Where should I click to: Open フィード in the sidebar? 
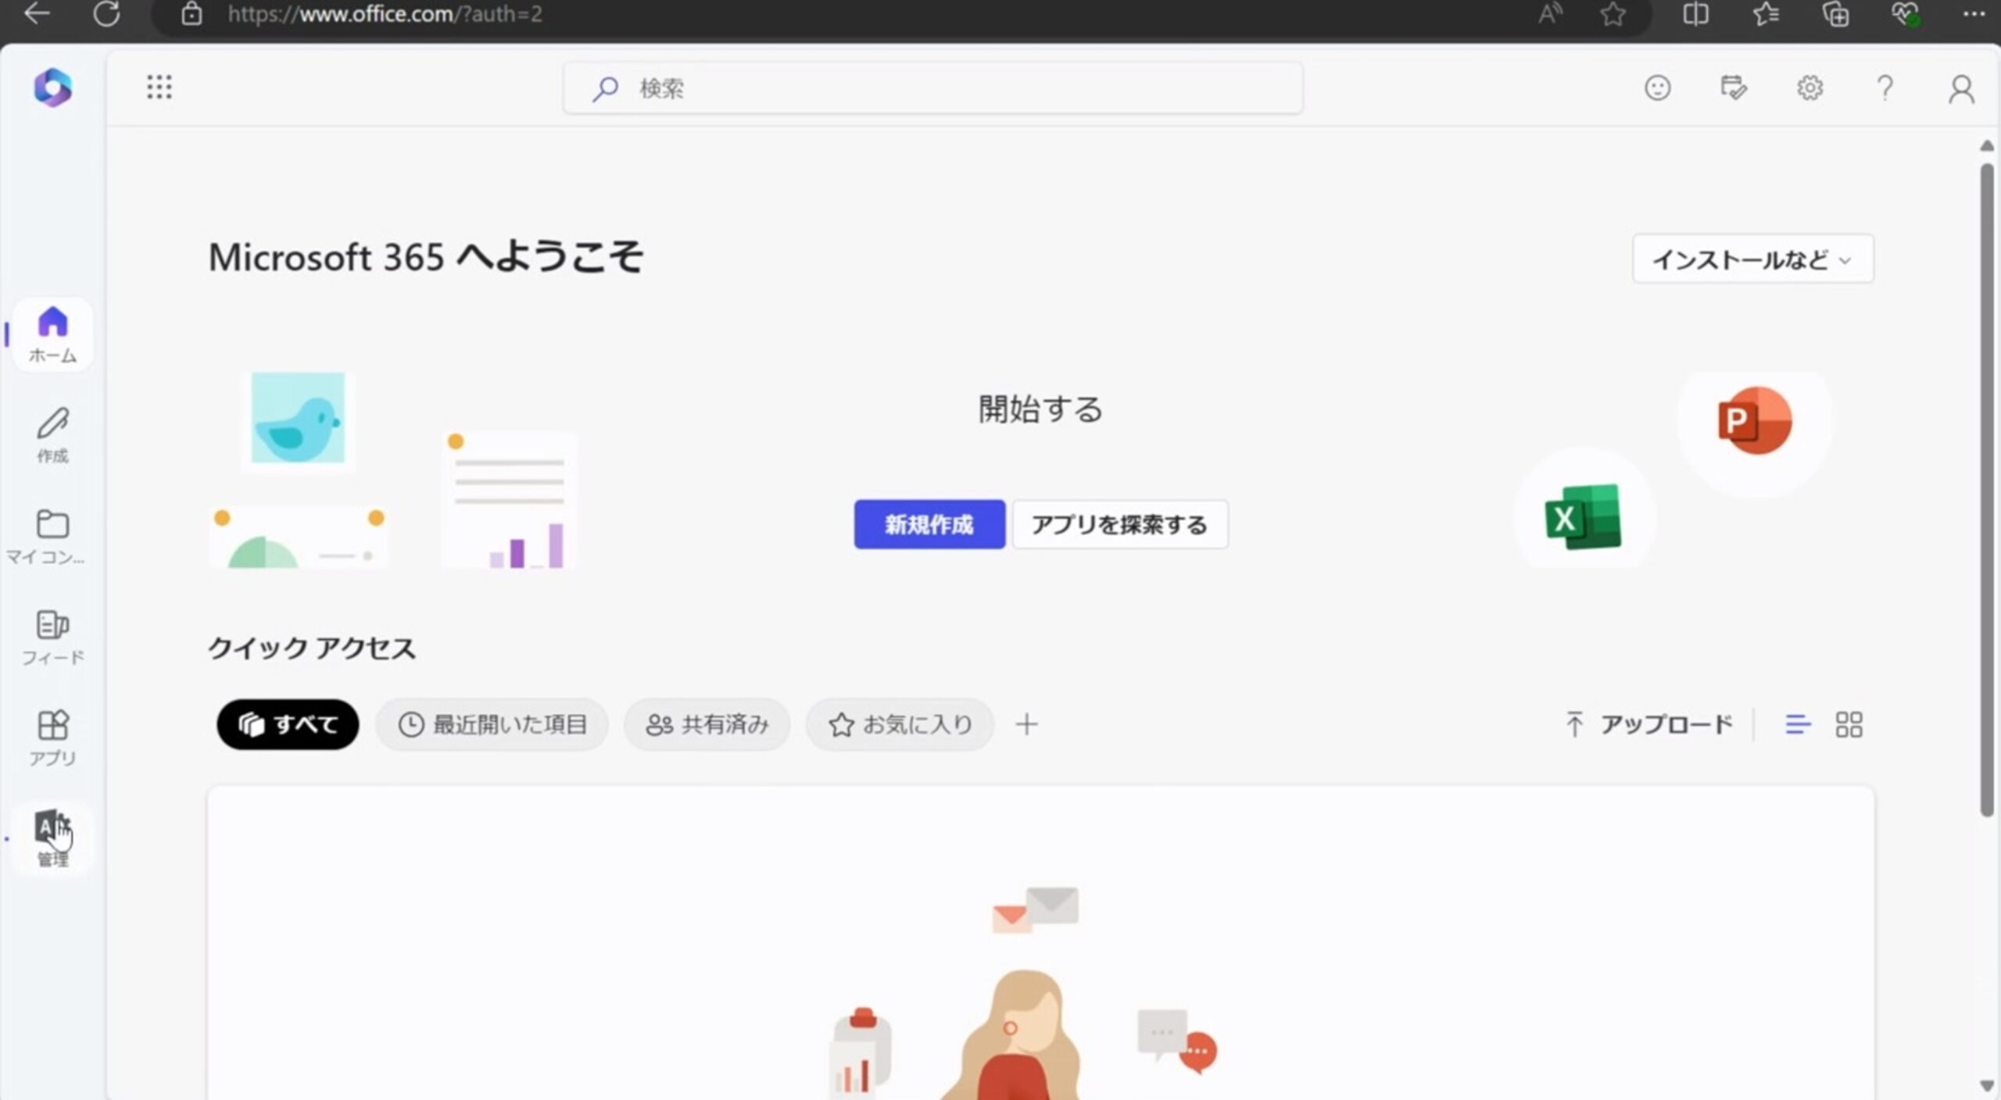pos(53,636)
